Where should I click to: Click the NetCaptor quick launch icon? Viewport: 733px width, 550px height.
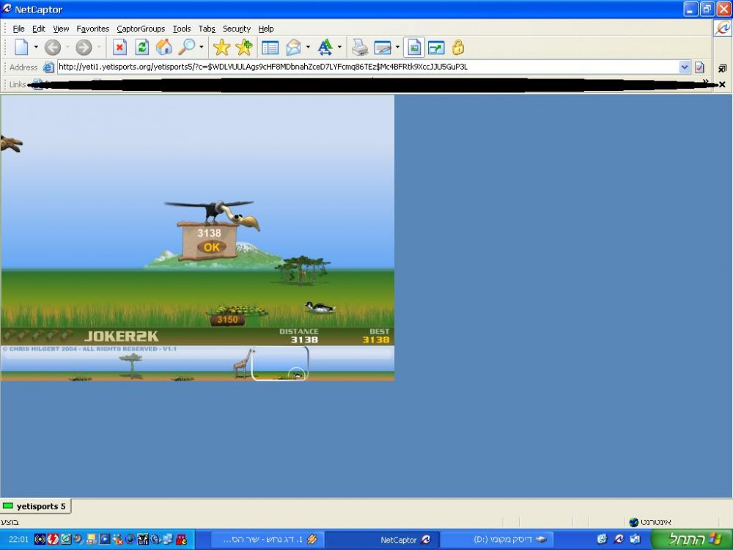tap(619, 539)
